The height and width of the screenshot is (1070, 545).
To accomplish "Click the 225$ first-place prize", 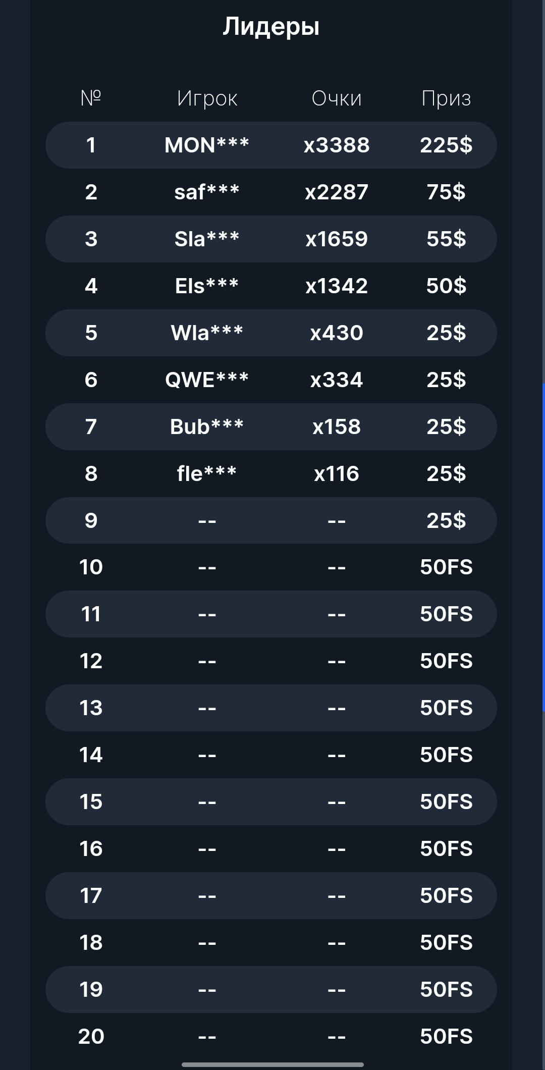I will point(446,145).
